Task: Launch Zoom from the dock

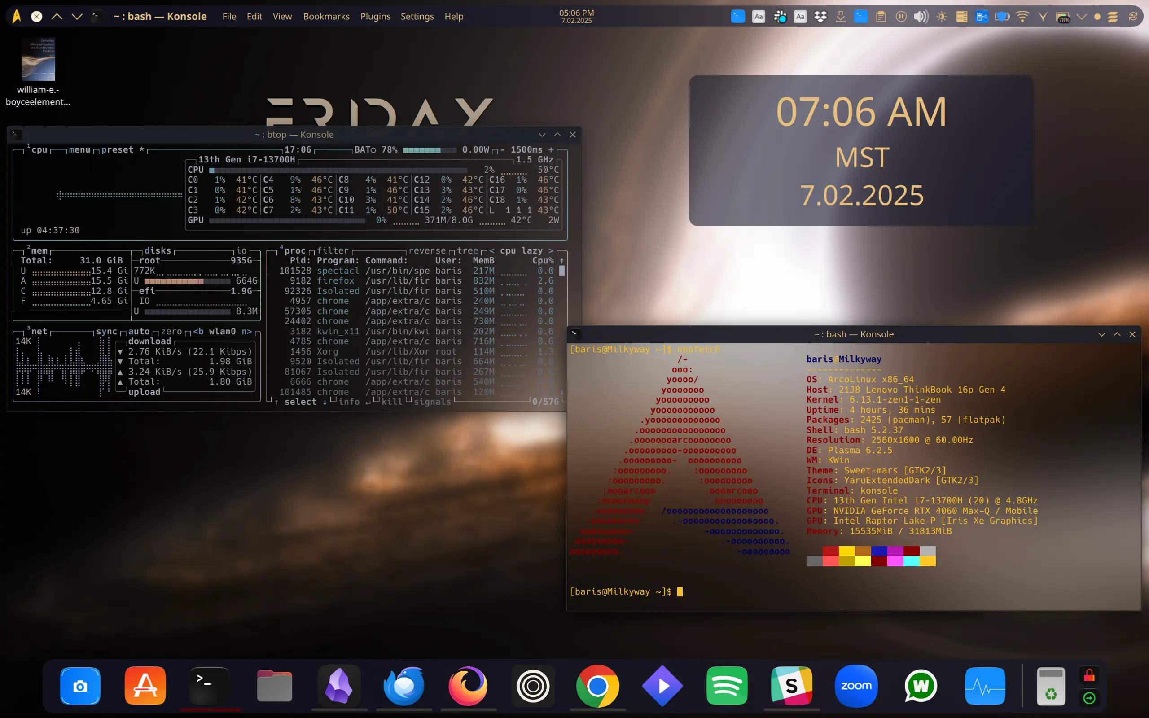Action: [856, 686]
